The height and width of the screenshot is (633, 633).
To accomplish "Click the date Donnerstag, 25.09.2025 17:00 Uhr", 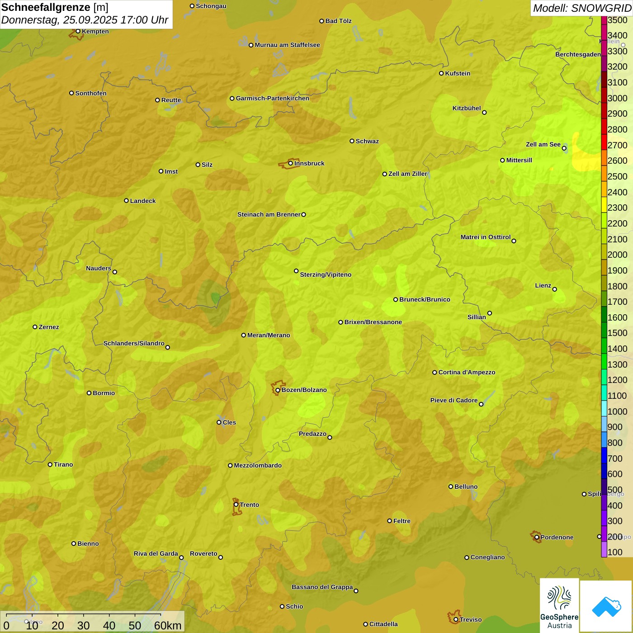I will click(85, 20).
